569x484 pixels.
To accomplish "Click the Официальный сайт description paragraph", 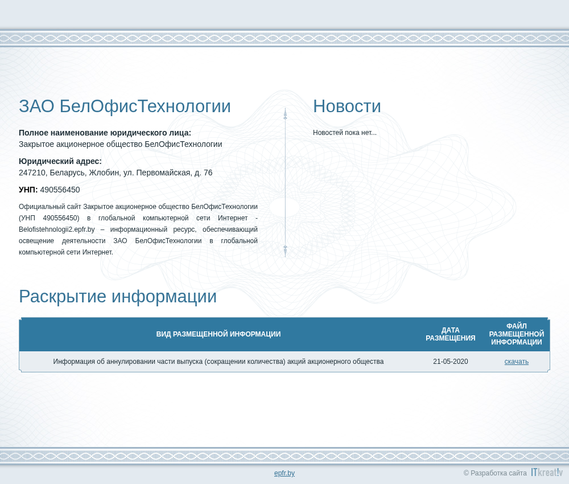I will (x=138, y=229).
